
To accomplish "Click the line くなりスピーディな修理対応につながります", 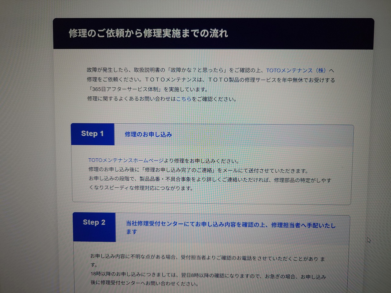I will tap(141, 188).
